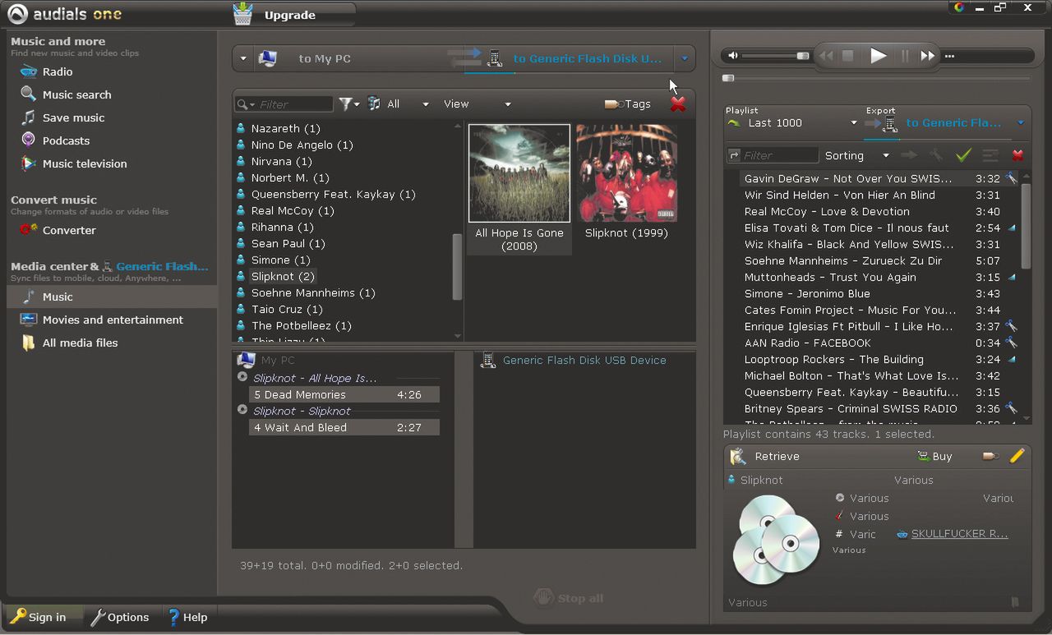Click the Buy button
1052x635 pixels.
[x=934, y=456]
